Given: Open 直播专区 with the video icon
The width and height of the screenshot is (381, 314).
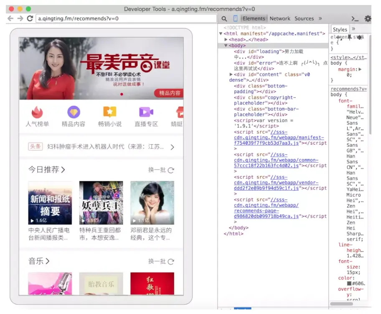Looking at the screenshot, I should [x=146, y=112].
